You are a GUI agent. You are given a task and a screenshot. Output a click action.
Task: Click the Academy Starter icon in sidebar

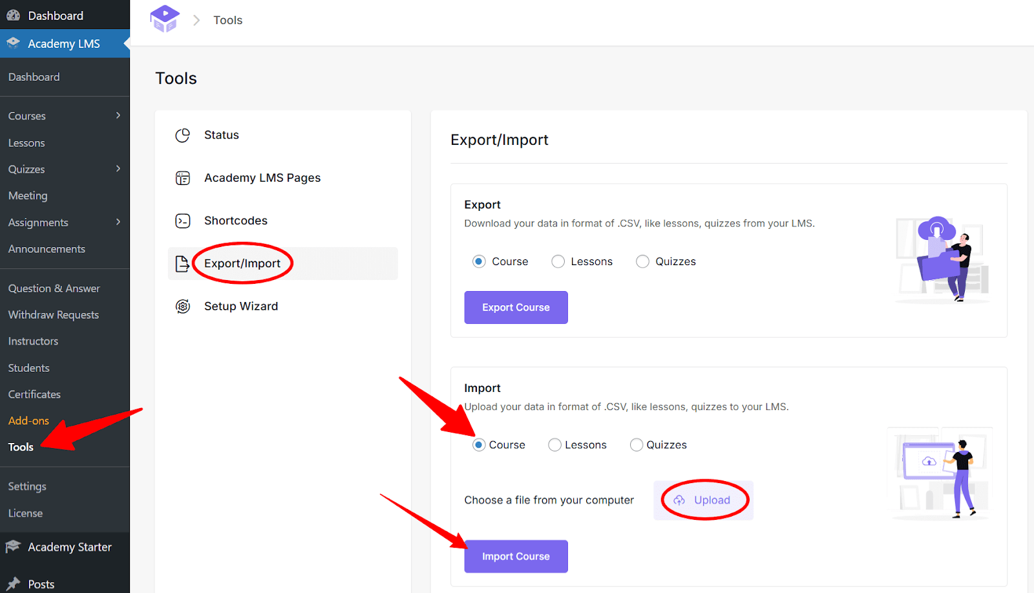coord(13,546)
